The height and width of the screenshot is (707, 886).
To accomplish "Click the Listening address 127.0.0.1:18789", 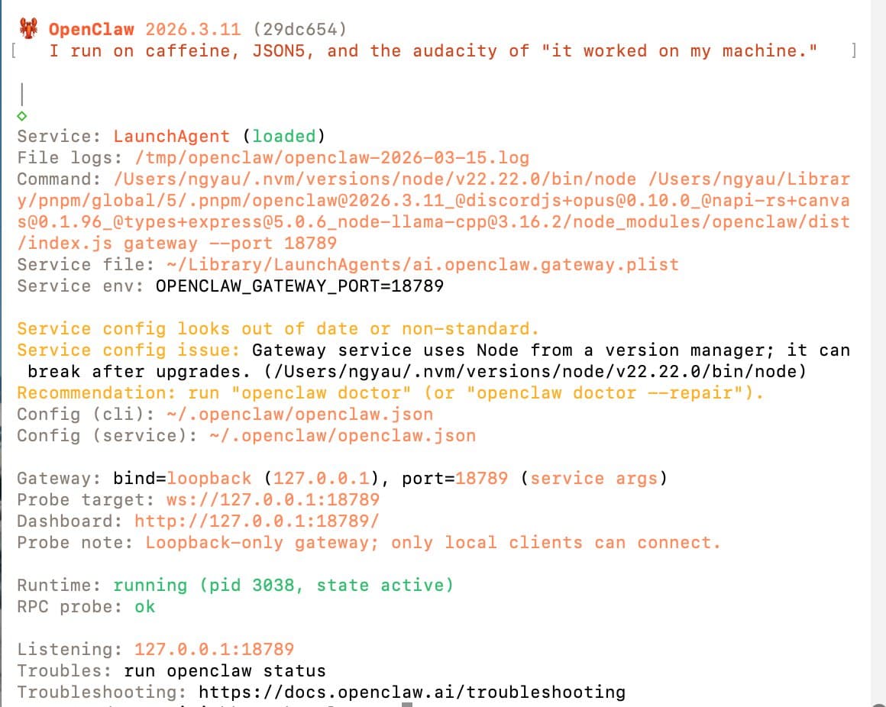I will [x=214, y=649].
